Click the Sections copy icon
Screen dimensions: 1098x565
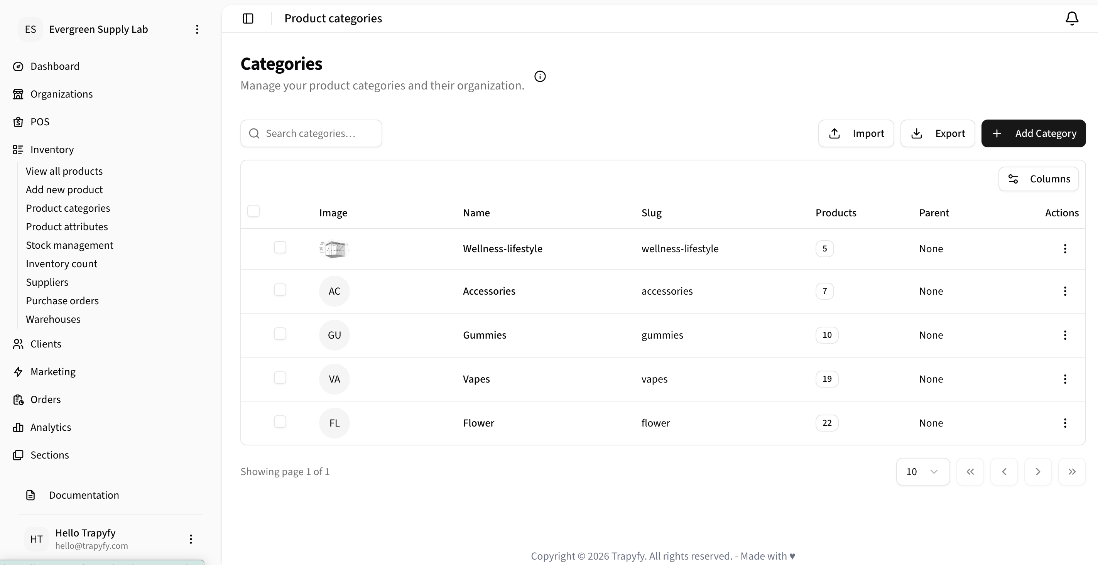pos(18,455)
